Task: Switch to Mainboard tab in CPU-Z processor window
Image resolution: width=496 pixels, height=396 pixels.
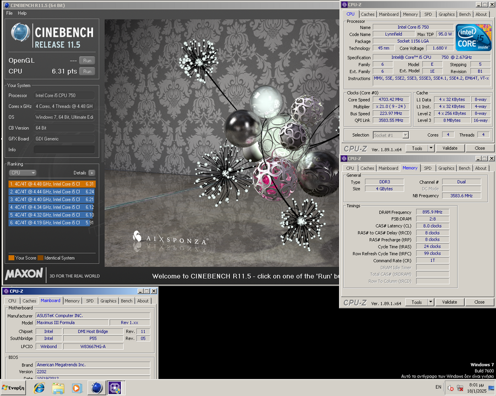Action: coord(389,14)
